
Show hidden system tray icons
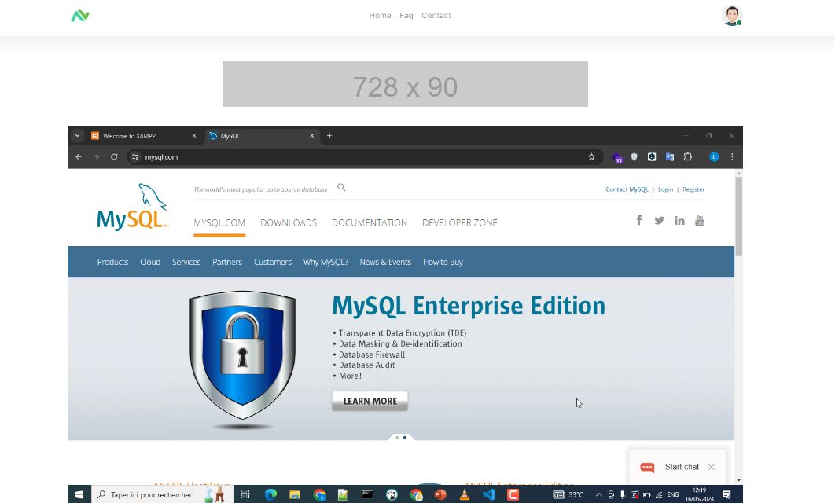coord(599,494)
